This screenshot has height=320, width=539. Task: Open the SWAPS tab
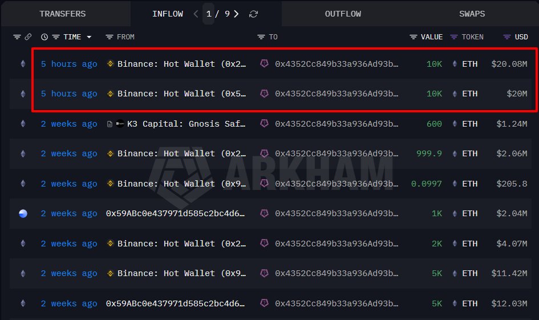click(x=472, y=14)
